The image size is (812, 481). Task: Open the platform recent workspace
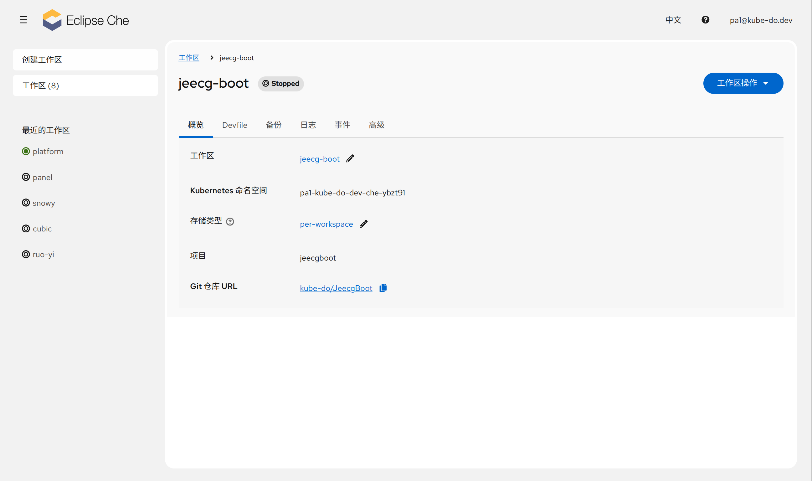click(x=48, y=151)
